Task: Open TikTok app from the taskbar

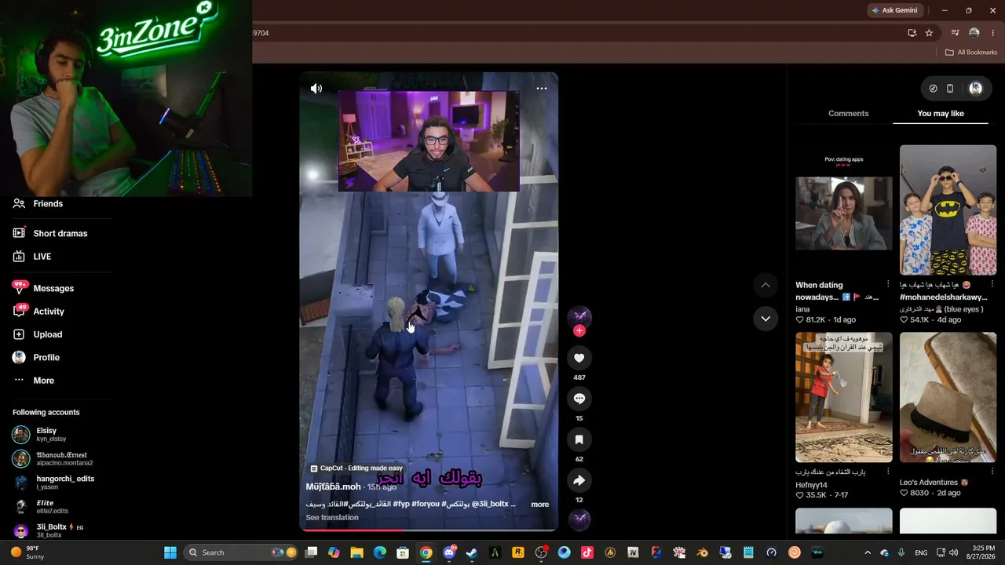Action: click(x=587, y=552)
